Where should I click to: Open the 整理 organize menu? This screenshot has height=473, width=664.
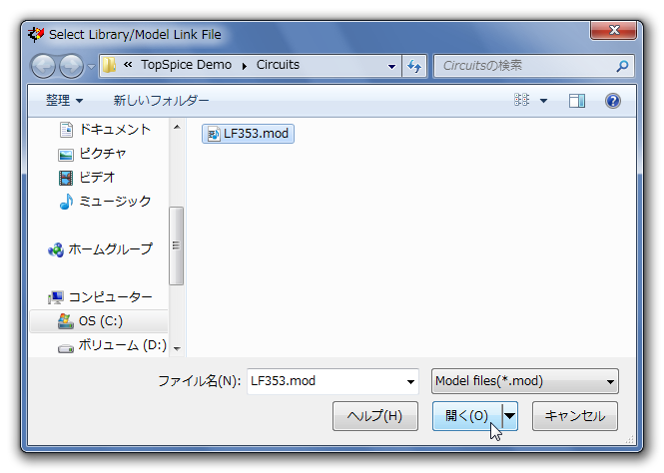tap(64, 101)
